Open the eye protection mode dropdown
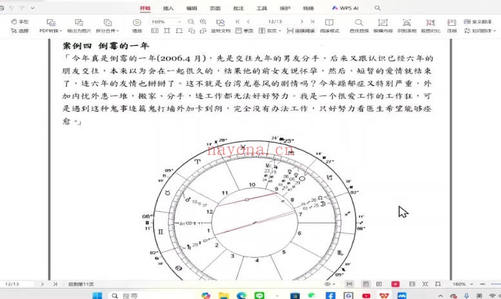 click(329, 284)
